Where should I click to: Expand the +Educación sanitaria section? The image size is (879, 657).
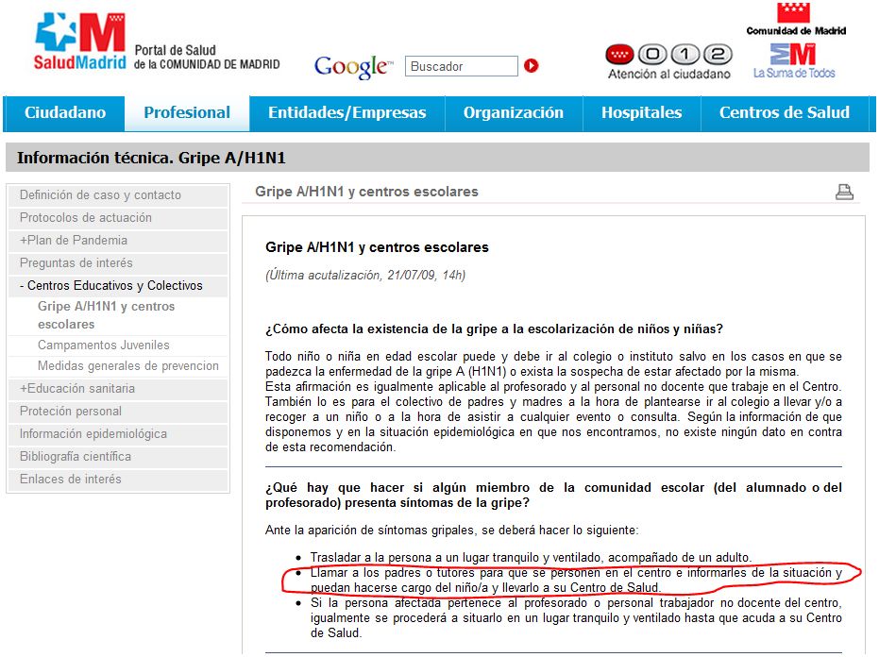tap(77, 389)
